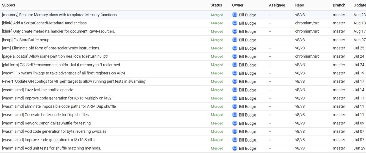Screen dimensions: 366x153
Task: Click owner avatar in OS::SetPermissions row
Action: tap(235, 65)
